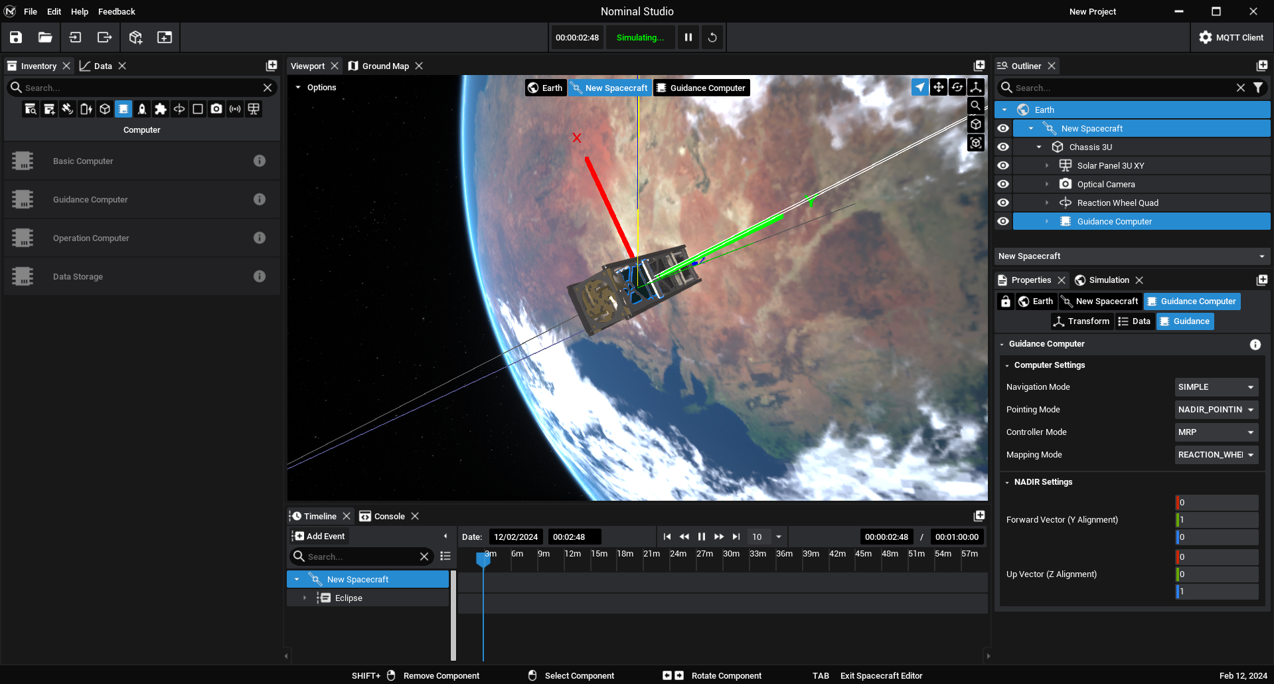Show info for Data Storage
1274x684 pixels.
pyautogui.click(x=260, y=276)
